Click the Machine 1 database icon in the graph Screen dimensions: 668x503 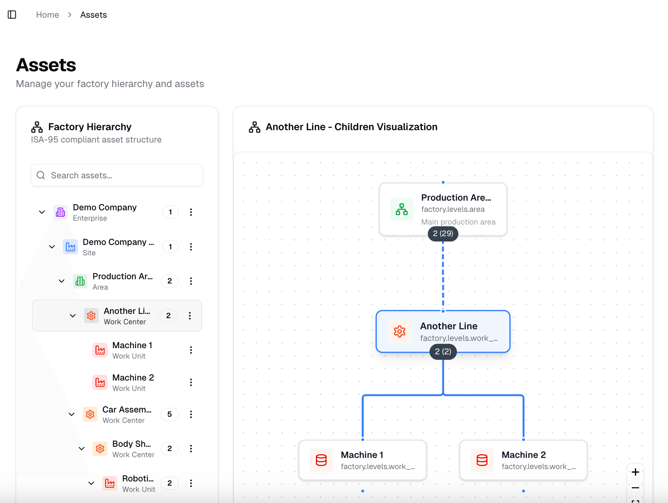pyautogui.click(x=321, y=460)
